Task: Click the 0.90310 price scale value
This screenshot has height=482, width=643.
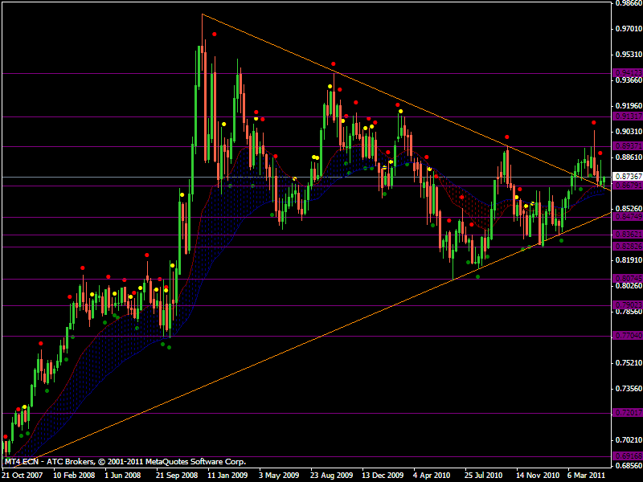Action: (629, 132)
